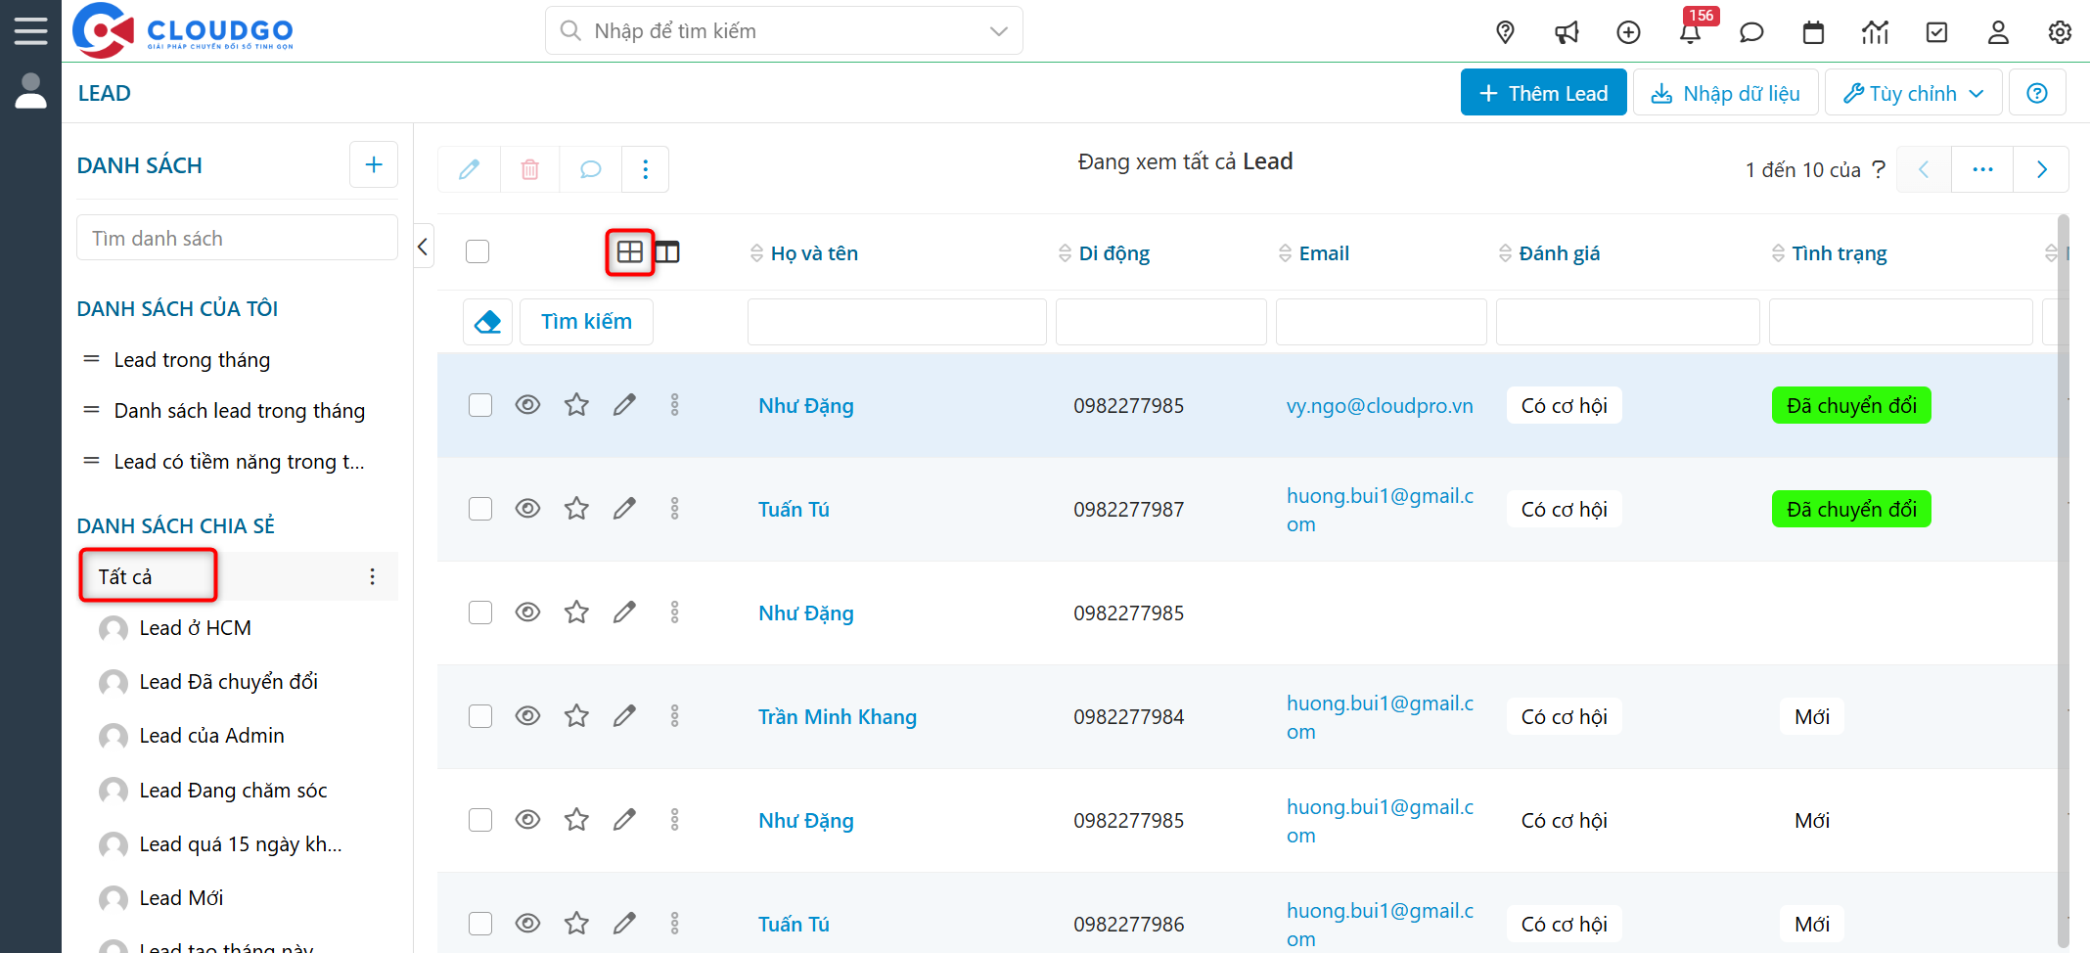
Task: Switch to grid layout view icon
Action: tap(629, 252)
